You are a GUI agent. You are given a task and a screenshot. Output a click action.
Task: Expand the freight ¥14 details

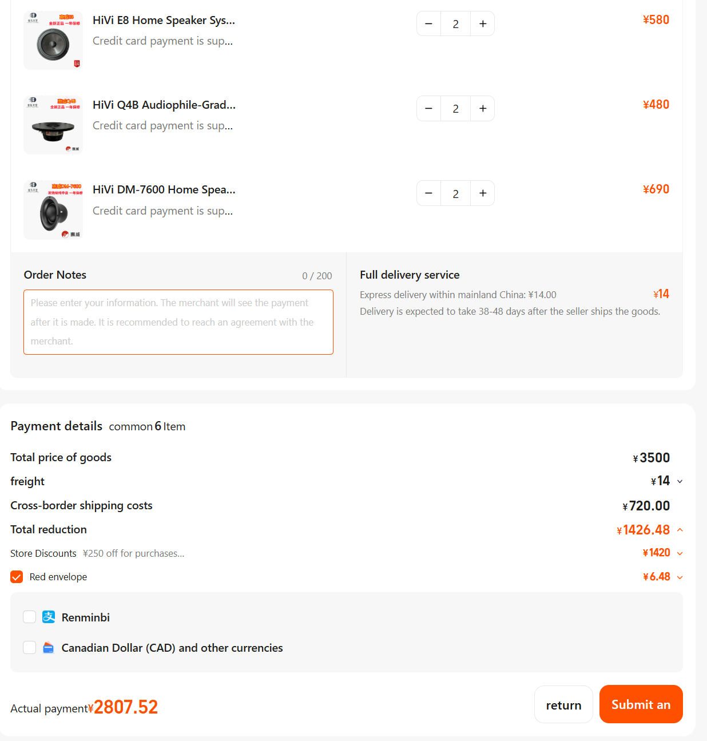point(680,482)
